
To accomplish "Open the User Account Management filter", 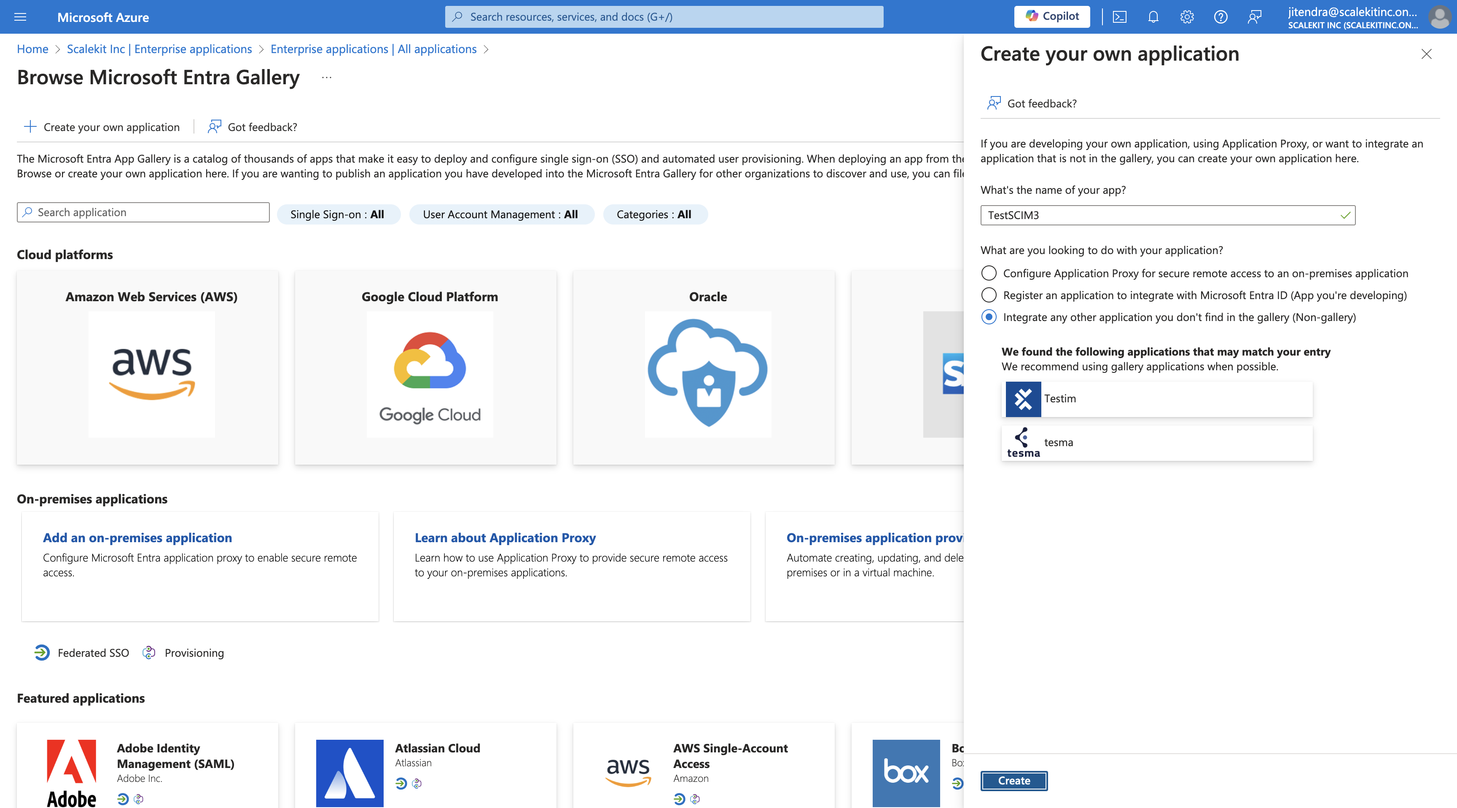I will click(501, 214).
